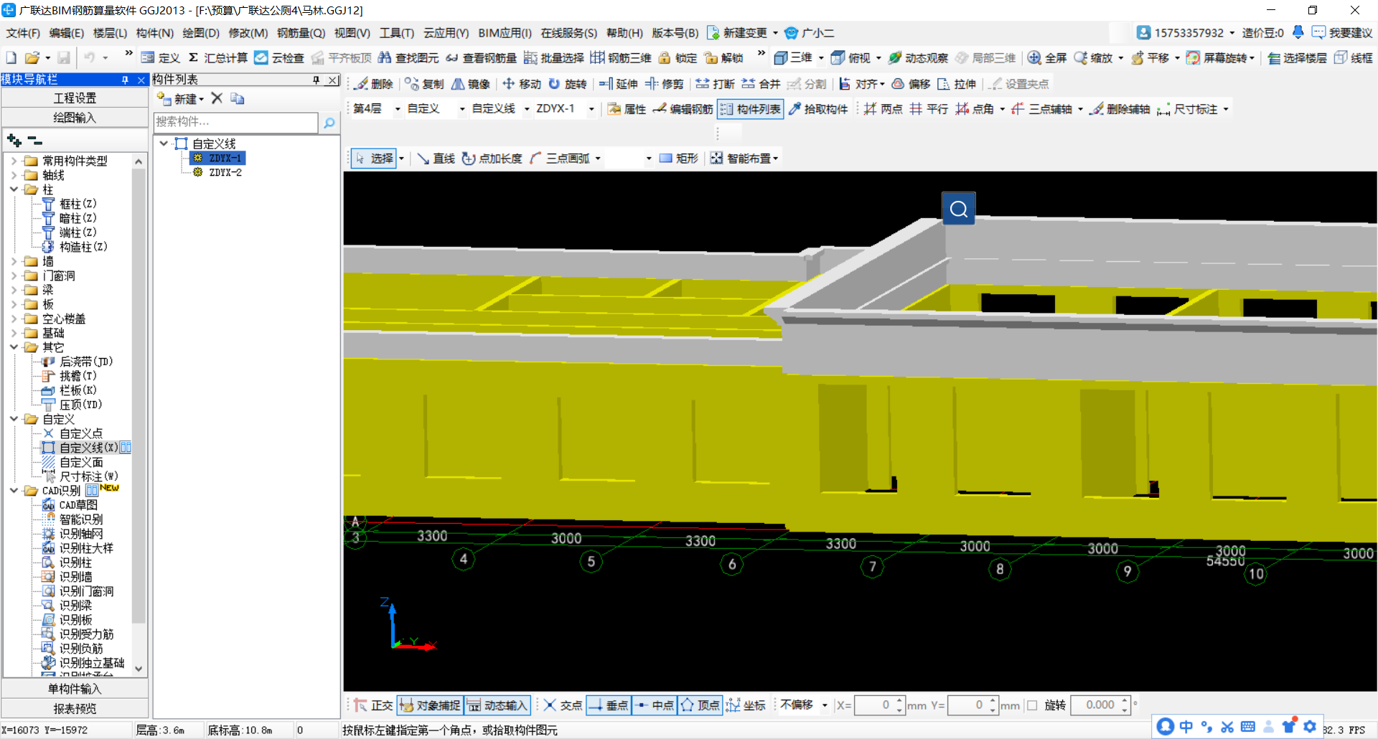Select the 拉伸 stretch tool
The height and width of the screenshot is (739, 1378).
(x=957, y=84)
